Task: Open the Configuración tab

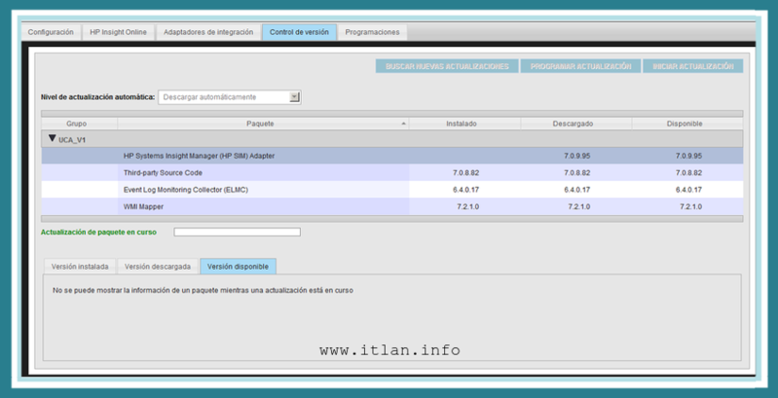Action: (51, 32)
